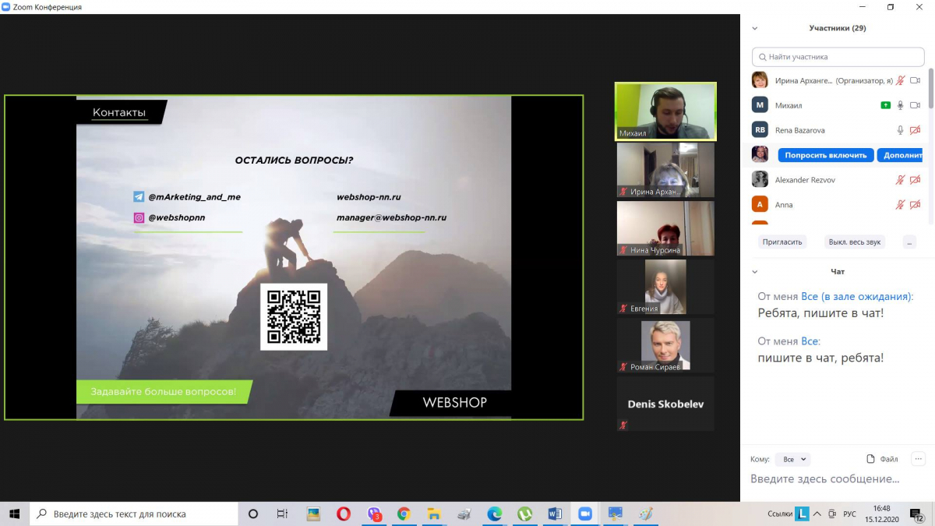The image size is (935, 526).
Task: Click muted mic icon on Ирина Архан video tile
Action: pyautogui.click(x=623, y=192)
